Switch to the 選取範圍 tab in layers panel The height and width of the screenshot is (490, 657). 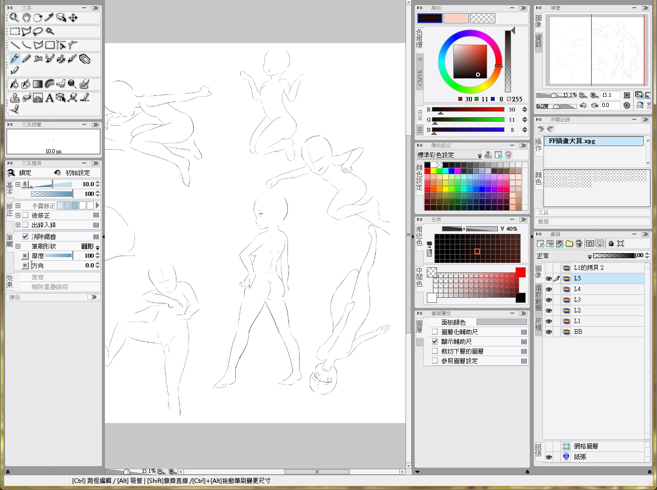(538, 298)
